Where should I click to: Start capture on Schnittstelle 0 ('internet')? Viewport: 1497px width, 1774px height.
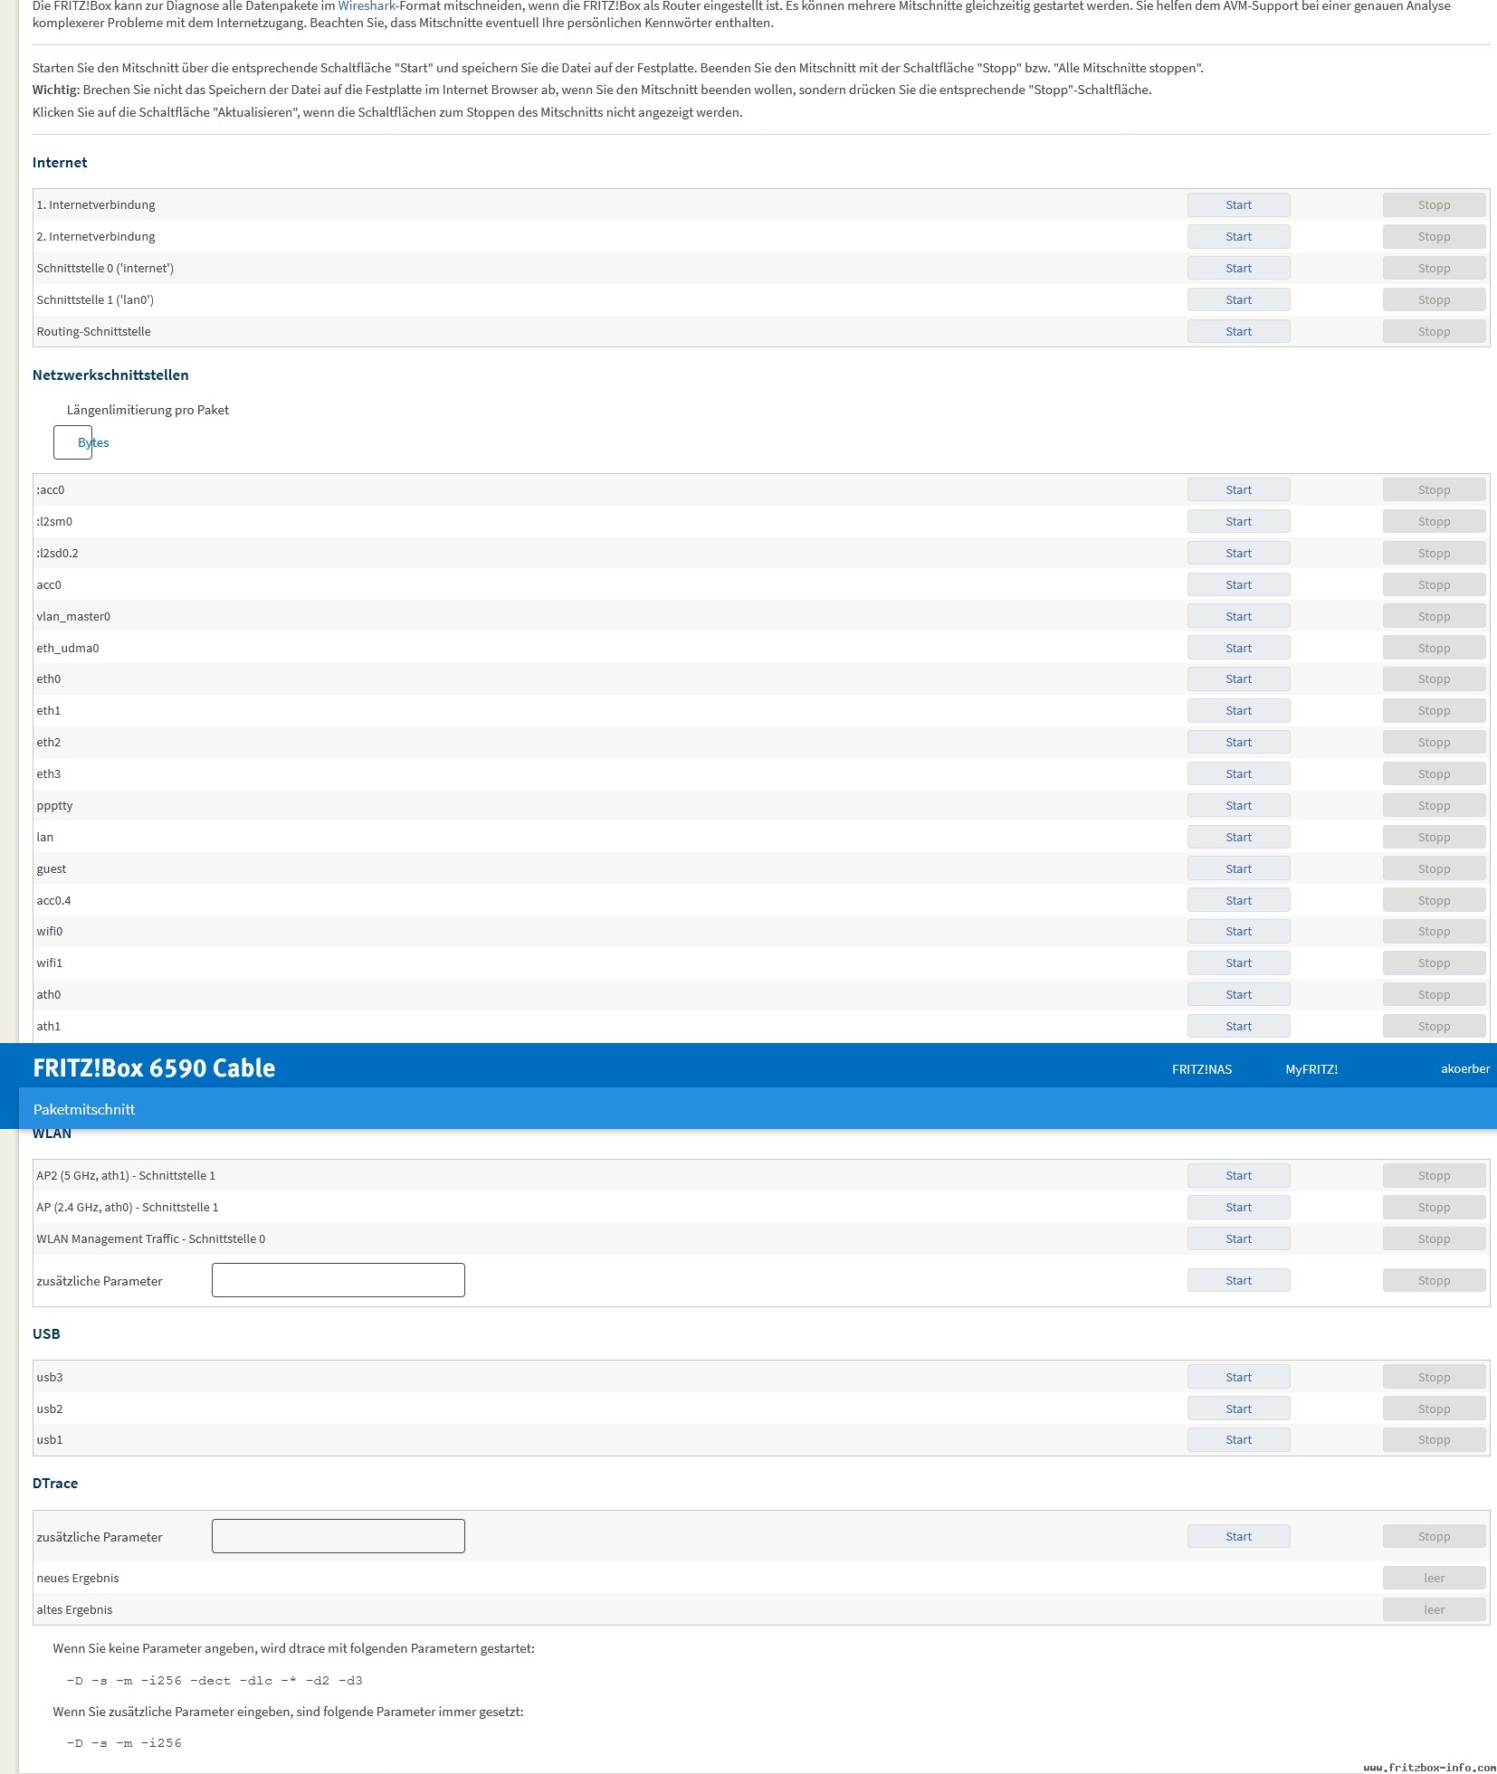1238,269
